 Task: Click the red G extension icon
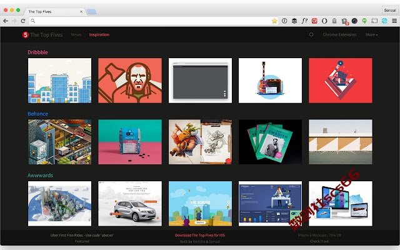tap(314, 21)
